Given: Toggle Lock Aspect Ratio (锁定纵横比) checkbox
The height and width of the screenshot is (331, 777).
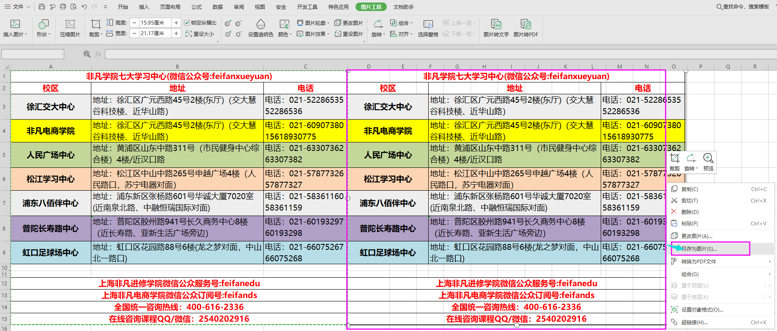Looking at the screenshot, I should tap(187, 23).
